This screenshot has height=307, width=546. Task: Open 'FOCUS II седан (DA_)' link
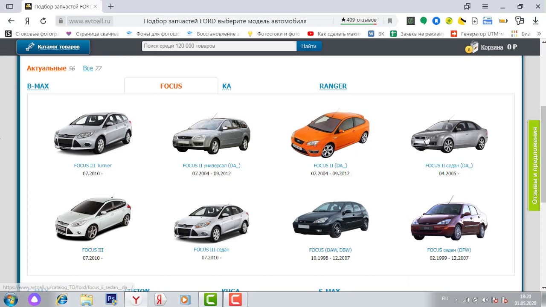coord(449,165)
